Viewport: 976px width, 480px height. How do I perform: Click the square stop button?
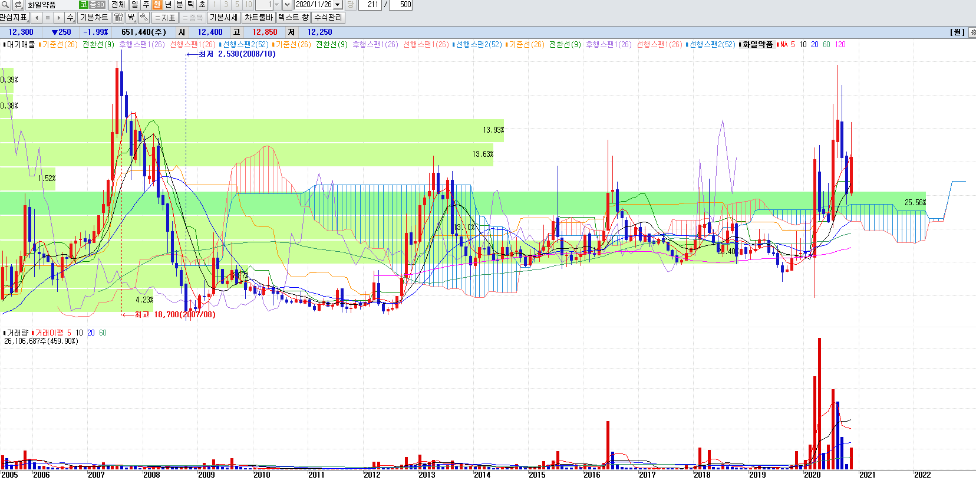point(48,18)
